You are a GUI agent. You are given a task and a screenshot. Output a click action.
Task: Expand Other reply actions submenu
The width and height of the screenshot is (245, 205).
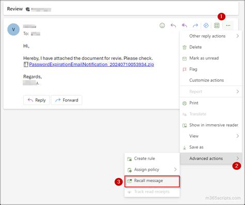point(211,36)
